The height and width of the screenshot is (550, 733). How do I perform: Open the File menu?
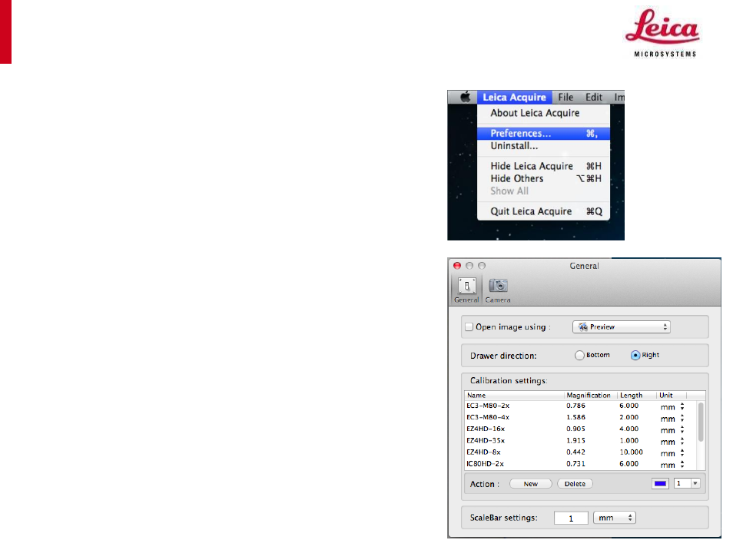click(566, 97)
